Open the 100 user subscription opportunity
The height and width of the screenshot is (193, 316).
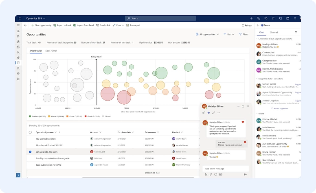coord(46,138)
